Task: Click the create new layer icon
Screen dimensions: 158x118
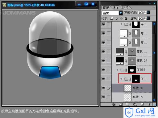Action: click(142, 104)
